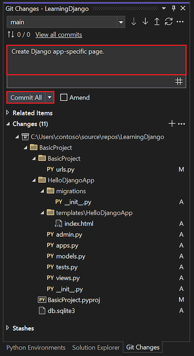Enable the Amend checkbox
Viewport: 194px width, 356px height.
[x=64, y=98]
